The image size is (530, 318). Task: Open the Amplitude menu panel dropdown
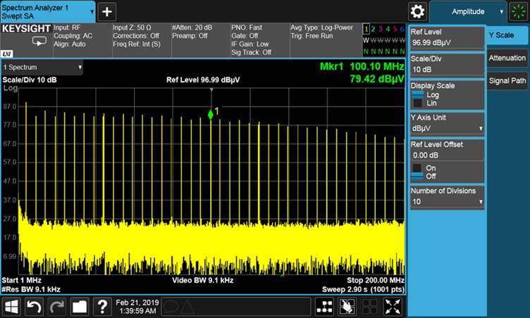click(x=469, y=11)
